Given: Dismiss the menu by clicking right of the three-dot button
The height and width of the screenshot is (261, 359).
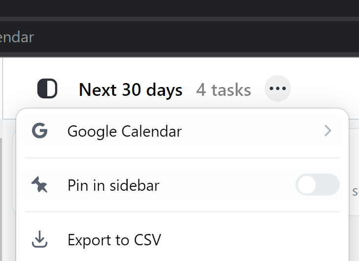Looking at the screenshot, I should [325, 88].
